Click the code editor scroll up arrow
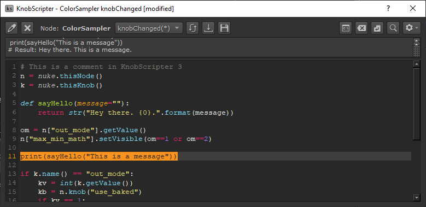This screenshot has height=207, width=426. coord(417,64)
